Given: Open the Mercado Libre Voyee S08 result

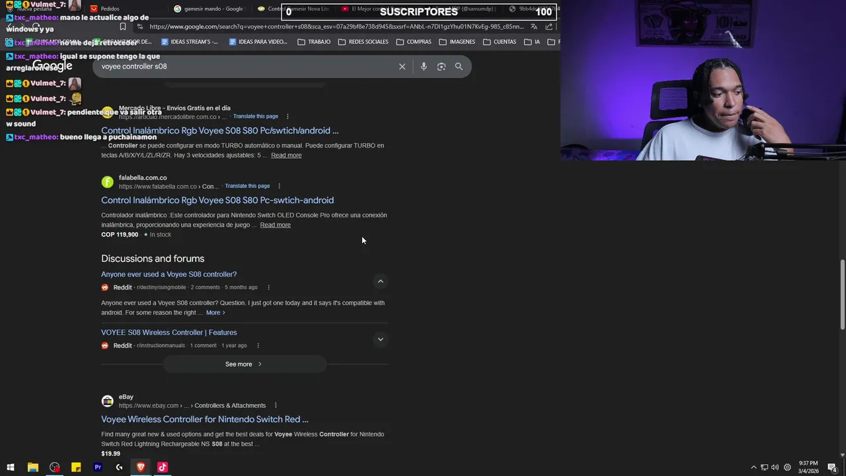Looking at the screenshot, I should click(219, 131).
